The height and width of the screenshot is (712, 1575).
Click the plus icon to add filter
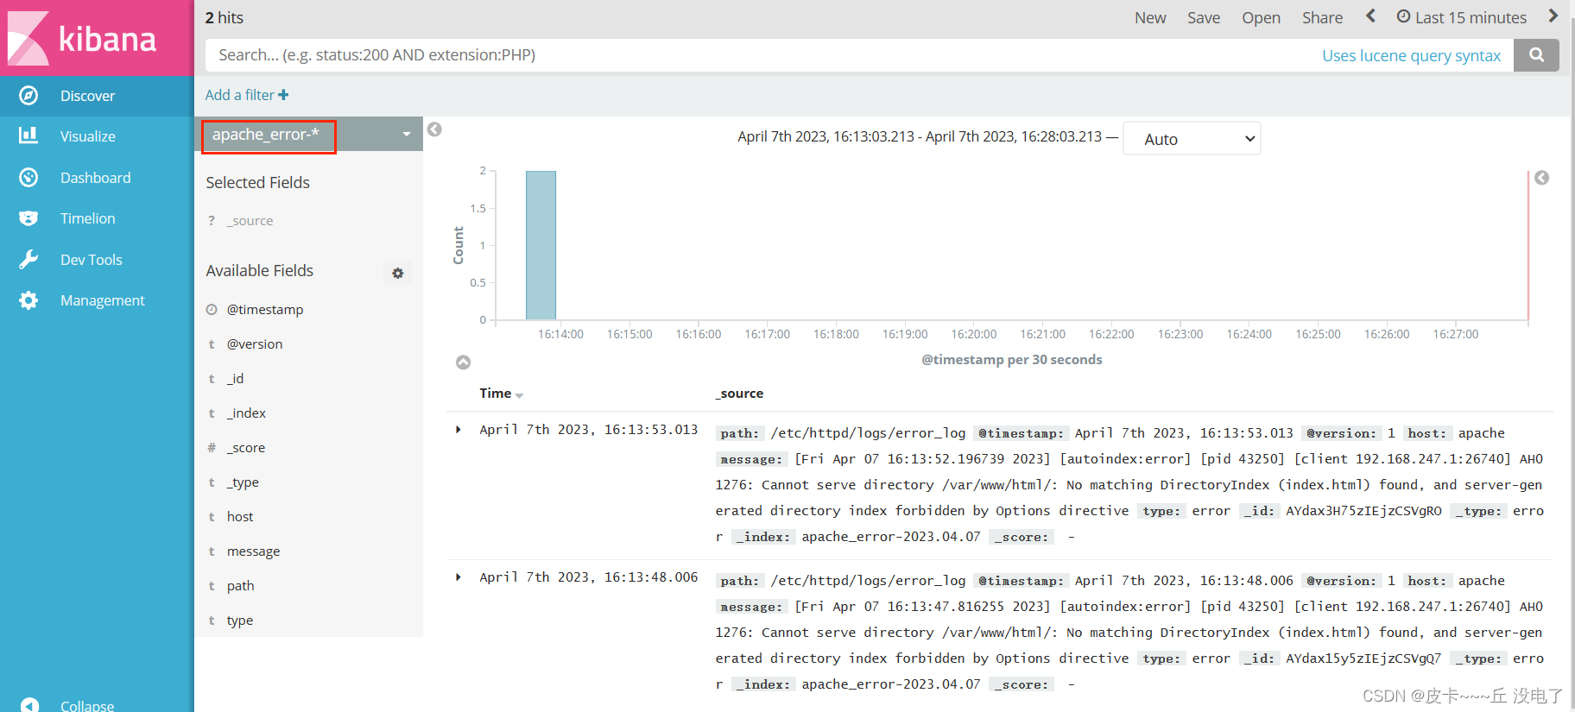click(x=283, y=95)
